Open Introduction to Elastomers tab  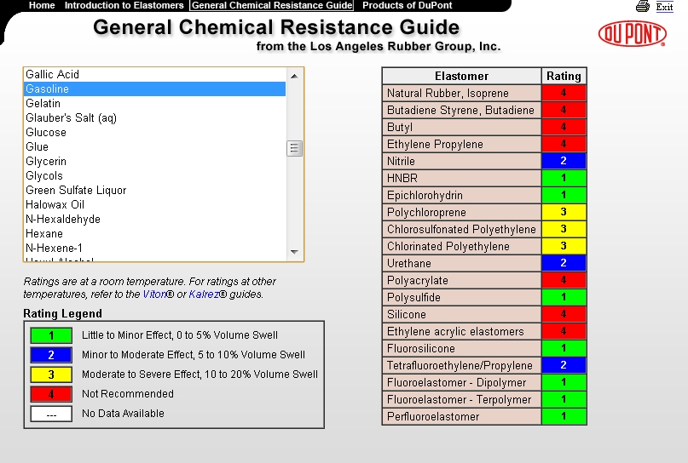pyautogui.click(x=124, y=5)
